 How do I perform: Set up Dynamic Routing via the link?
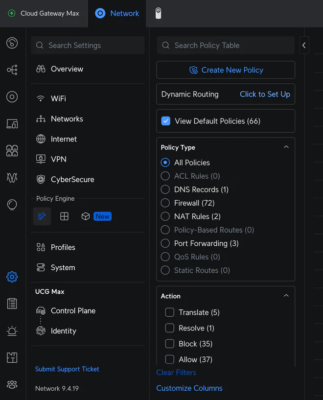[265, 94]
